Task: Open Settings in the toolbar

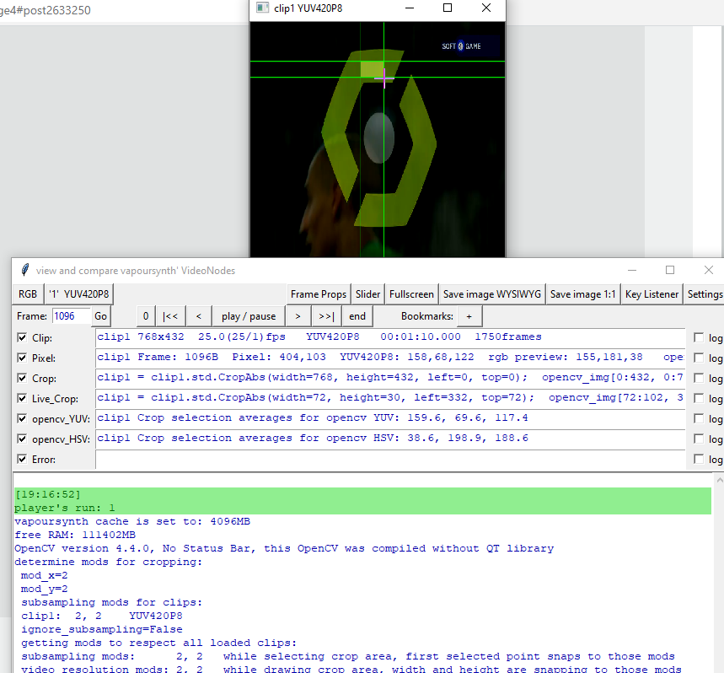Action: (705, 294)
